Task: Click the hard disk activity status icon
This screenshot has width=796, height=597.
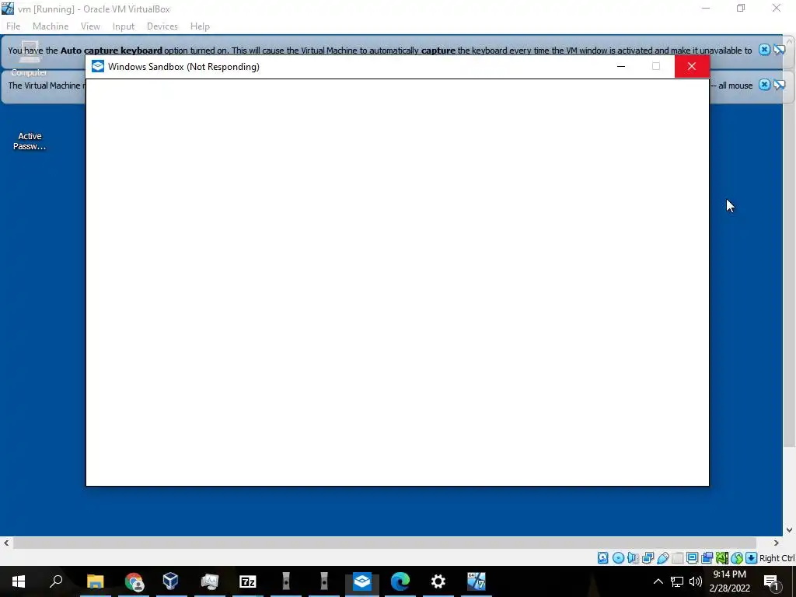Action: [x=602, y=558]
